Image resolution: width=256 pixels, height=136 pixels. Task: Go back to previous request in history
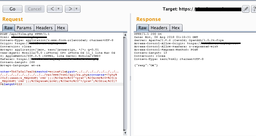pos(52,9)
